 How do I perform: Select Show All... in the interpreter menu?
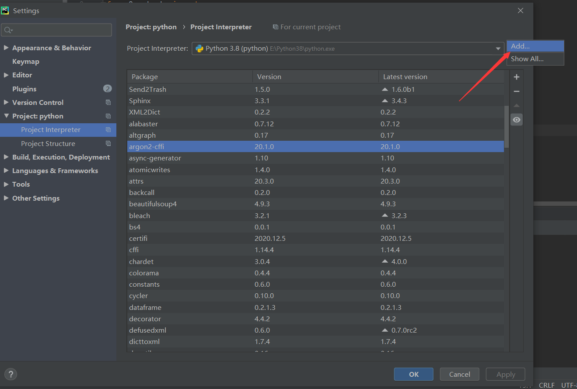pyautogui.click(x=535, y=59)
